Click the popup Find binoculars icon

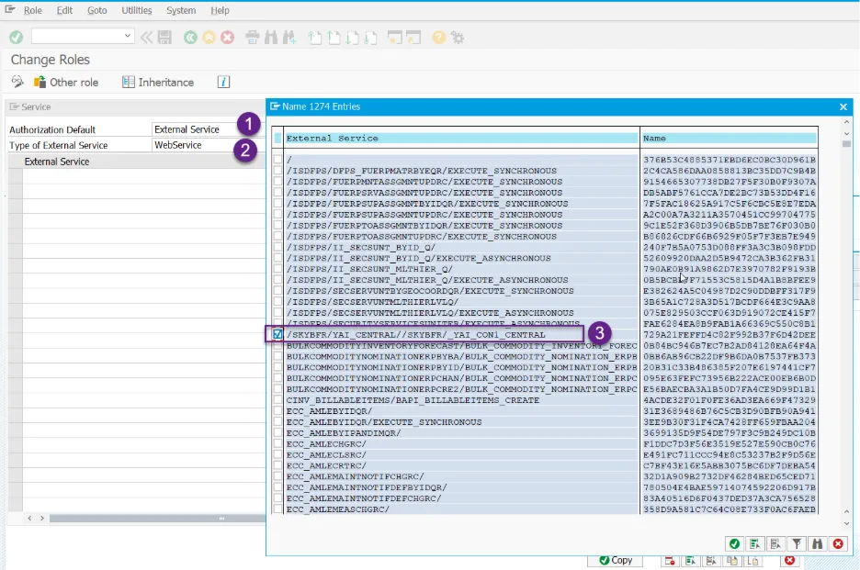pos(817,543)
